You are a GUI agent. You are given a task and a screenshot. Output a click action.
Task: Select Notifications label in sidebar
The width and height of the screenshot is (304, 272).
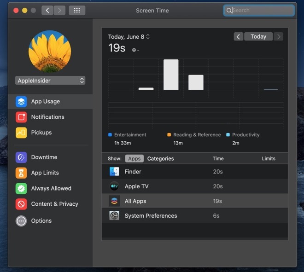tap(48, 117)
